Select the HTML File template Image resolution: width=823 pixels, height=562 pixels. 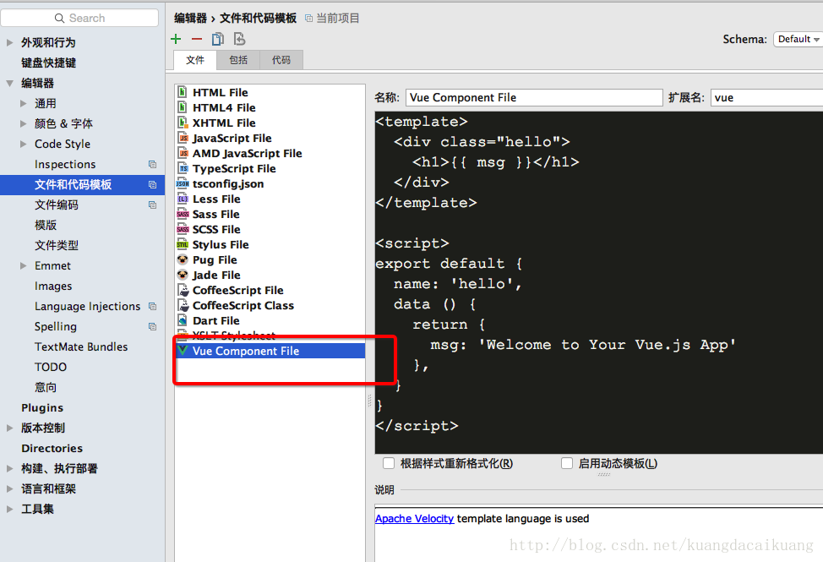pos(270,92)
